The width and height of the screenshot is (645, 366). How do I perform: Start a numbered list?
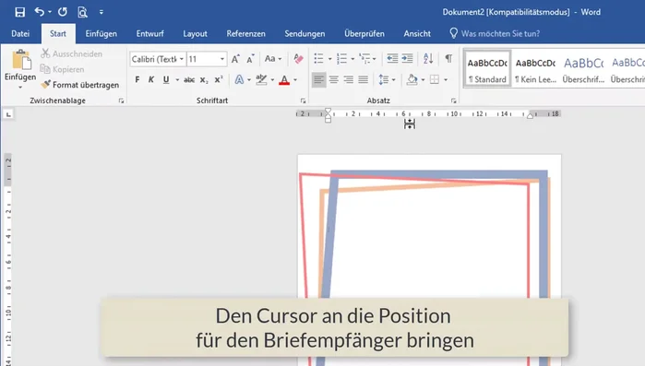point(341,59)
